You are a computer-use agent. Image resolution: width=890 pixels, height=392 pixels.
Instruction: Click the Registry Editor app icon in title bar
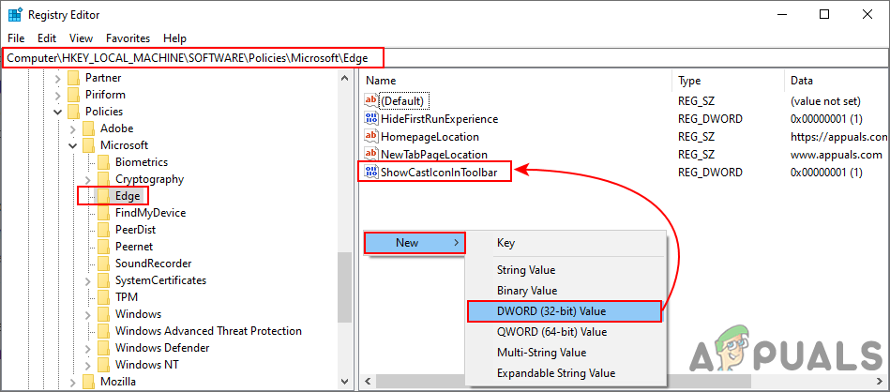[16, 14]
